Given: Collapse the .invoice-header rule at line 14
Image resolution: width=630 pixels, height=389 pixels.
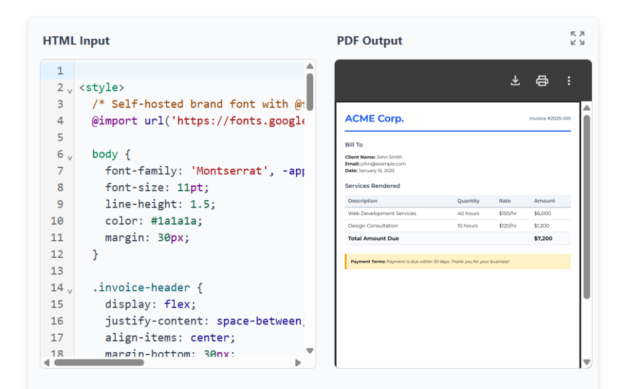Looking at the screenshot, I should [70, 290].
